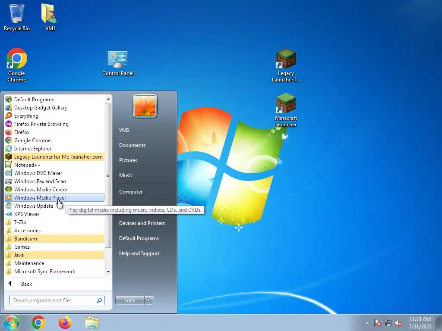This screenshot has height=331, width=442.
Task: Click the network tray icon
Action: coord(388,323)
